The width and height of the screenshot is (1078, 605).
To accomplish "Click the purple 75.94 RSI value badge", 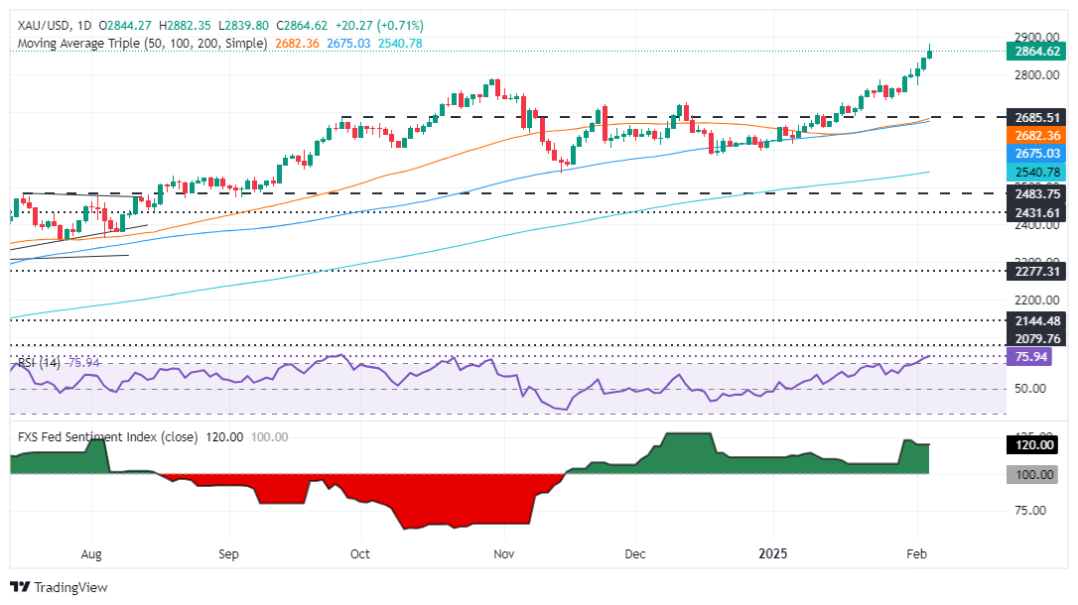I will [x=1032, y=354].
